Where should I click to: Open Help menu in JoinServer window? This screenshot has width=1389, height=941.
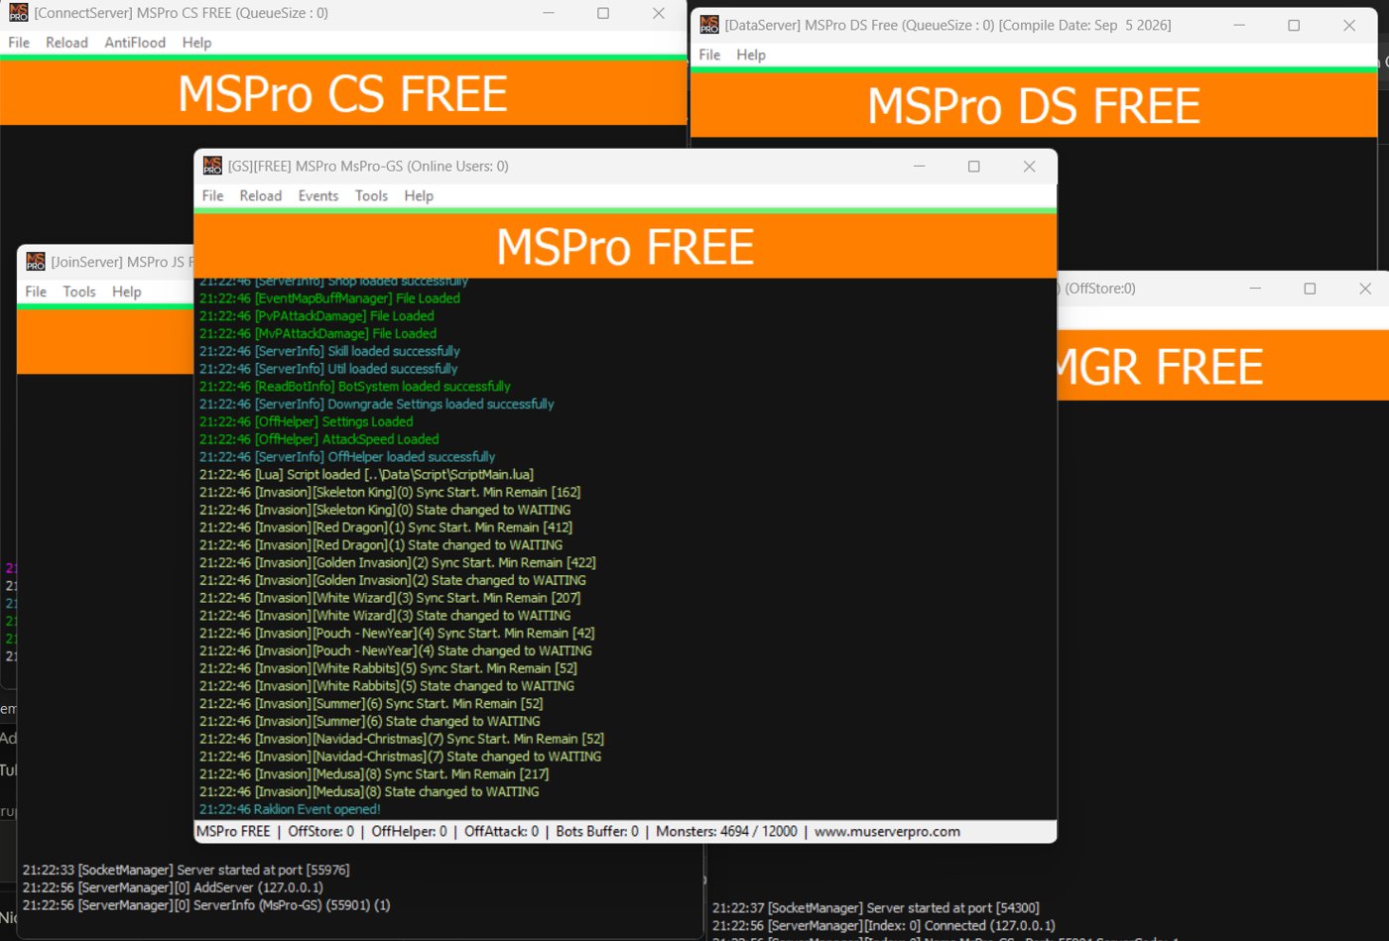point(126,292)
